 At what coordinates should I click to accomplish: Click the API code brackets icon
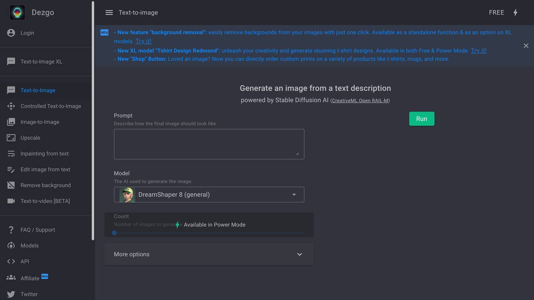click(11, 261)
